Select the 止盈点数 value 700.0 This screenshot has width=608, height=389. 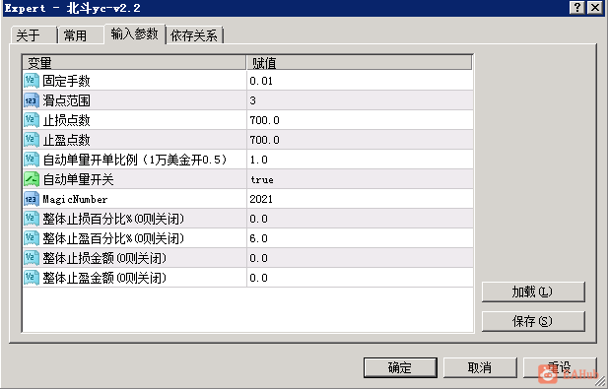coord(264,140)
